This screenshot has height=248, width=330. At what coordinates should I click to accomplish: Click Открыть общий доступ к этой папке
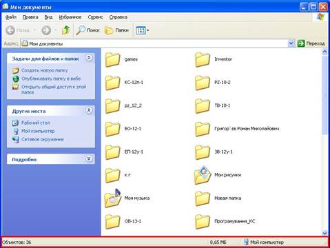[x=54, y=90]
